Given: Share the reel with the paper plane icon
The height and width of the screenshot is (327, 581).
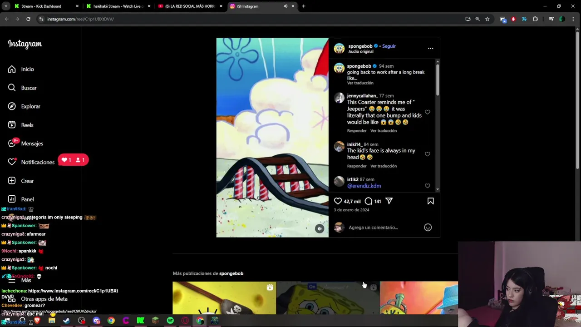Looking at the screenshot, I should click(x=389, y=201).
